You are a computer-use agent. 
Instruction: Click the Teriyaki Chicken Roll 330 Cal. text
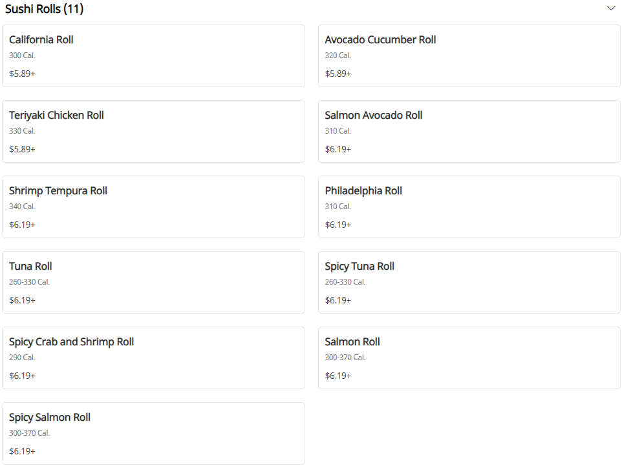pos(22,131)
